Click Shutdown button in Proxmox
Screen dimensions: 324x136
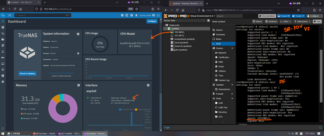point(271,21)
